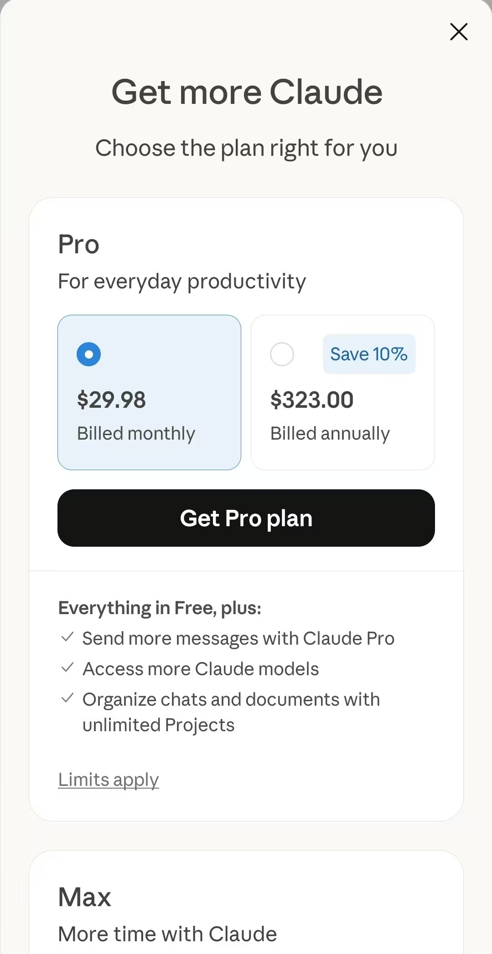Click checkmark beside Access more Claude models

click(67, 667)
